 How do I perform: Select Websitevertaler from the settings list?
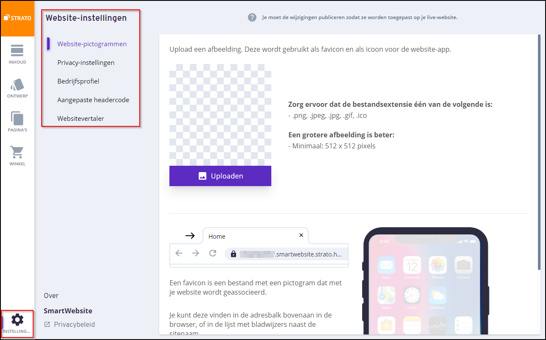tap(81, 119)
